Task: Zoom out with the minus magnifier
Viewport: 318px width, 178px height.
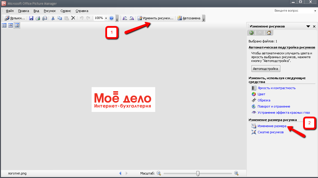Action: point(159,173)
